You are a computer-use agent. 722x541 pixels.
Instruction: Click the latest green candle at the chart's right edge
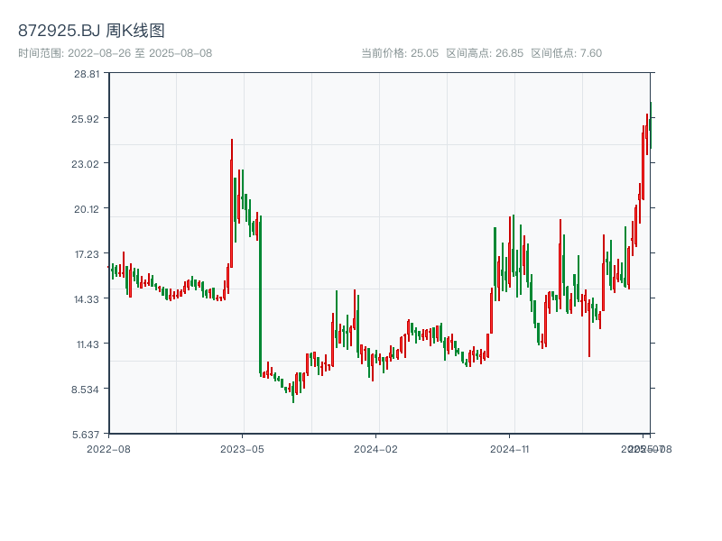[x=651, y=125]
